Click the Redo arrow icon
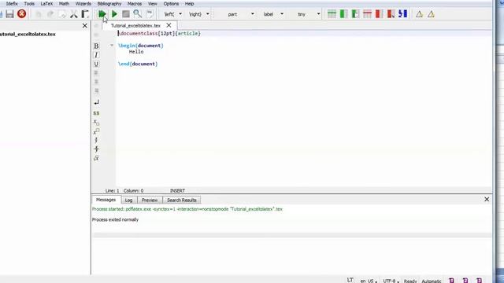This screenshot has width=504, height=283. tap(50, 14)
